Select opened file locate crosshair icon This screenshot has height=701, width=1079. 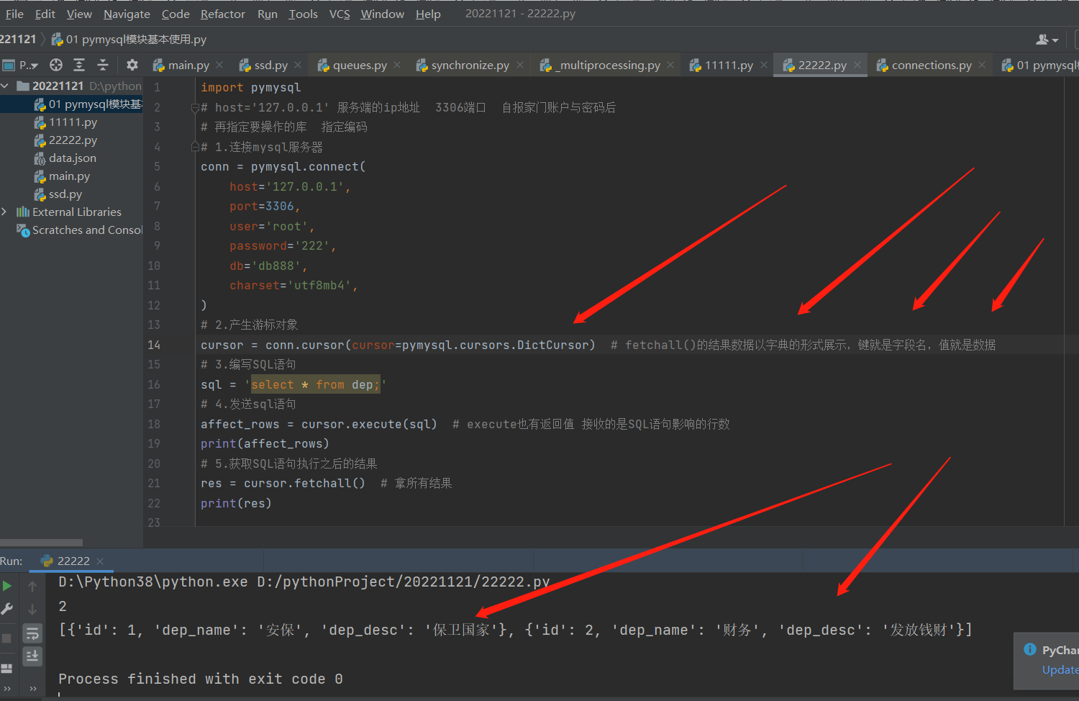pyautogui.click(x=56, y=65)
